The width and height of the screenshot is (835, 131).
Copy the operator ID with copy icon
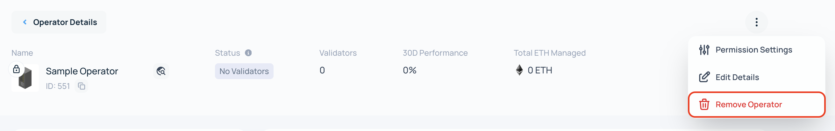82,86
